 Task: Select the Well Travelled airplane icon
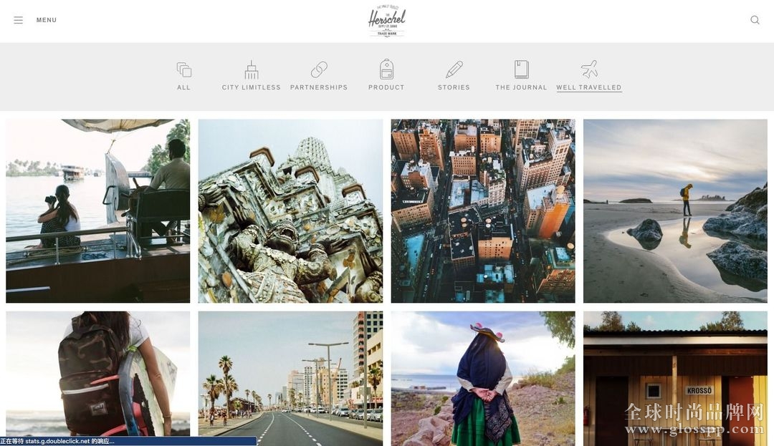point(589,69)
